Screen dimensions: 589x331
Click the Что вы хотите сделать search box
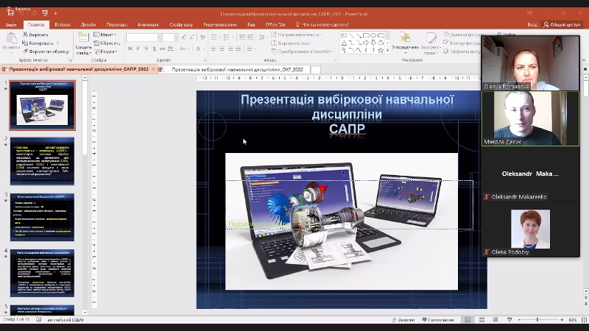[x=322, y=25]
